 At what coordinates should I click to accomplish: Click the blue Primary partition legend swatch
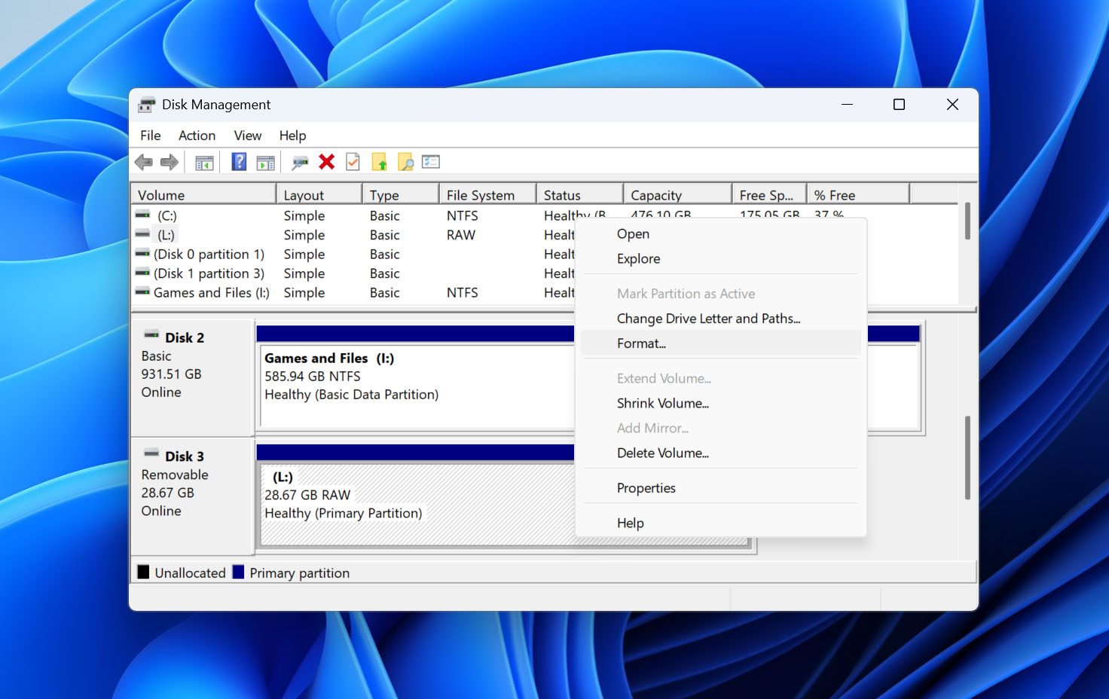pos(238,572)
